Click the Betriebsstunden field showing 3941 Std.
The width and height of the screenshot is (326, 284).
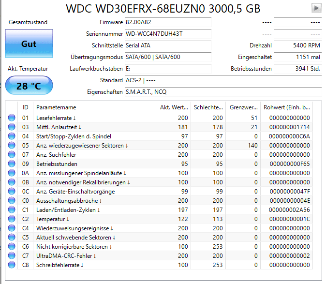click(298, 69)
